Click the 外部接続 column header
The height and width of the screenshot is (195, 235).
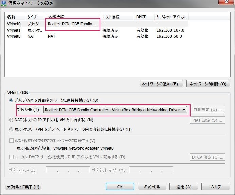73,16
